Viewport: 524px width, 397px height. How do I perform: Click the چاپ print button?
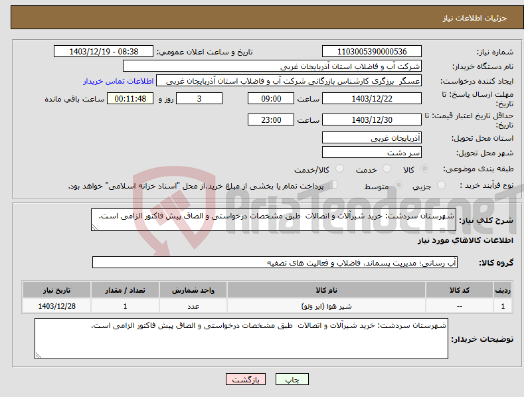point(292,379)
